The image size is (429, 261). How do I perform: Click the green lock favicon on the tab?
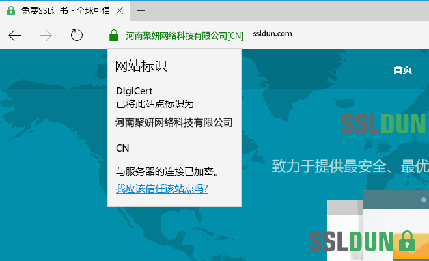(11, 10)
